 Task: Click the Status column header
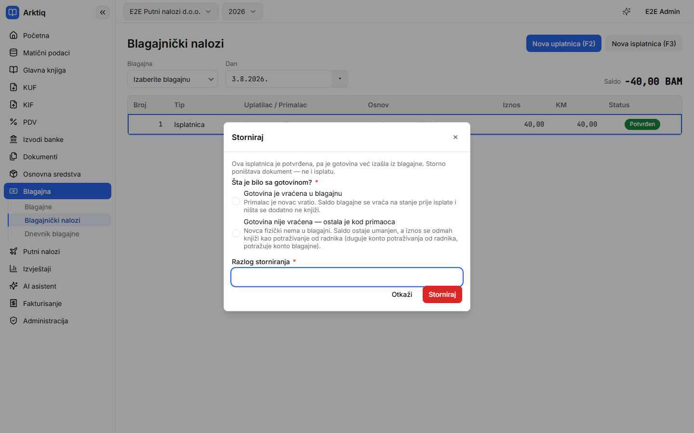pos(619,105)
